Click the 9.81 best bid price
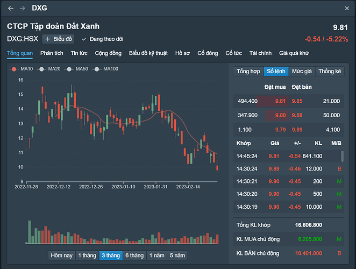 pyautogui.click(x=280, y=101)
